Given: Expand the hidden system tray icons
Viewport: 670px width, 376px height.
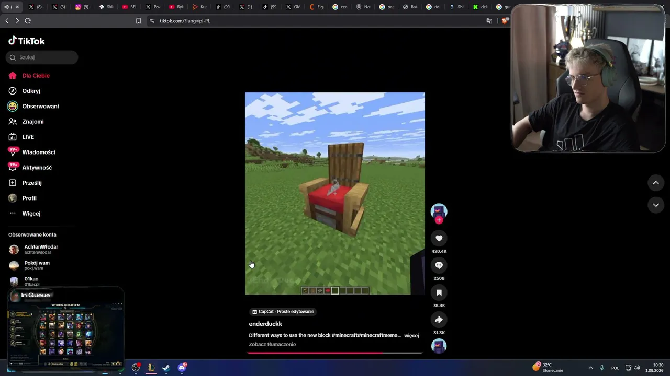Looking at the screenshot, I should 590,368.
